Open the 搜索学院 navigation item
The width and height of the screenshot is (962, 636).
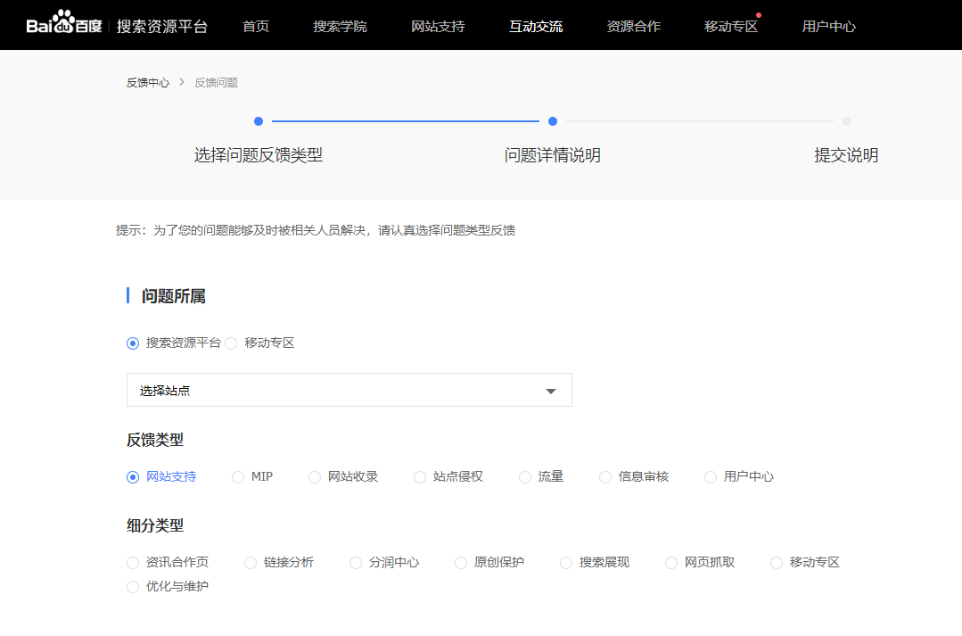point(340,26)
